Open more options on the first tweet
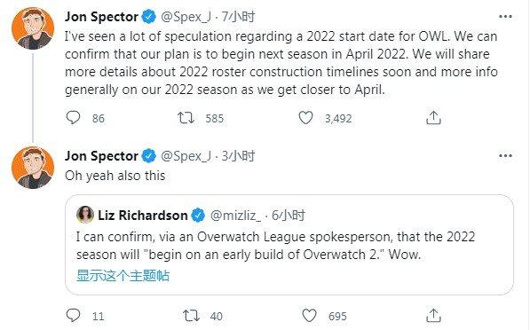The height and width of the screenshot is (330, 530). pos(505,16)
